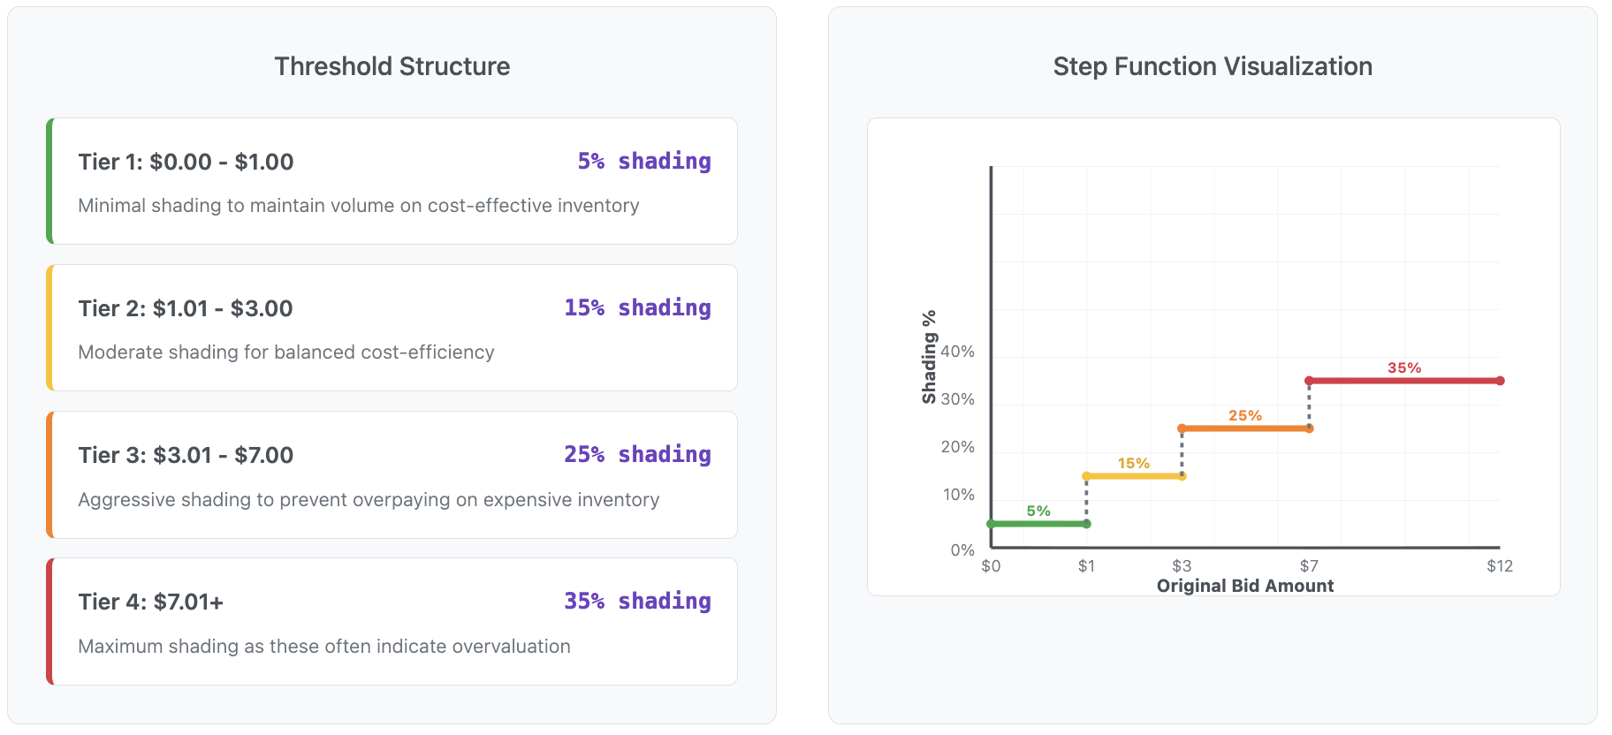Click the purple 5% shading label
The height and width of the screenshot is (735, 1612).
click(x=643, y=162)
